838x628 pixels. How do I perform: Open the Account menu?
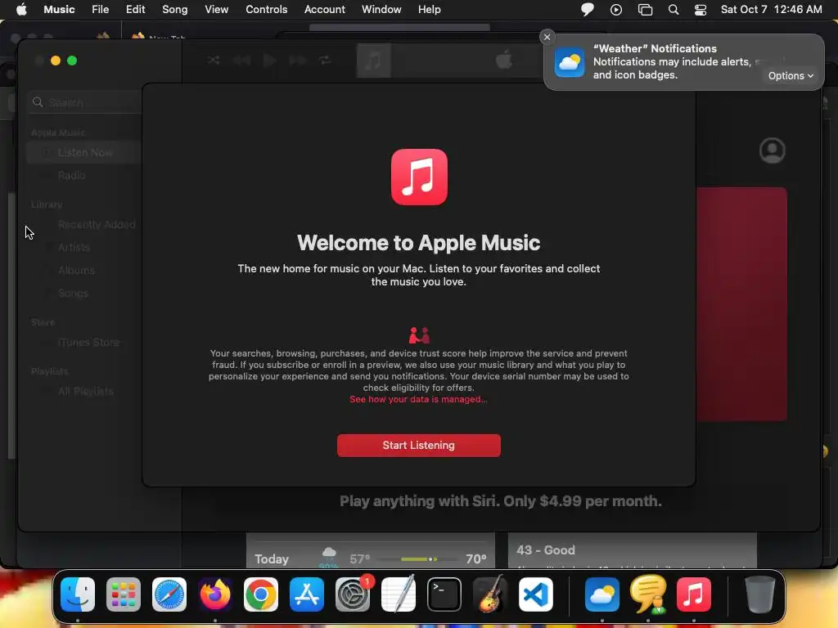coord(324,9)
